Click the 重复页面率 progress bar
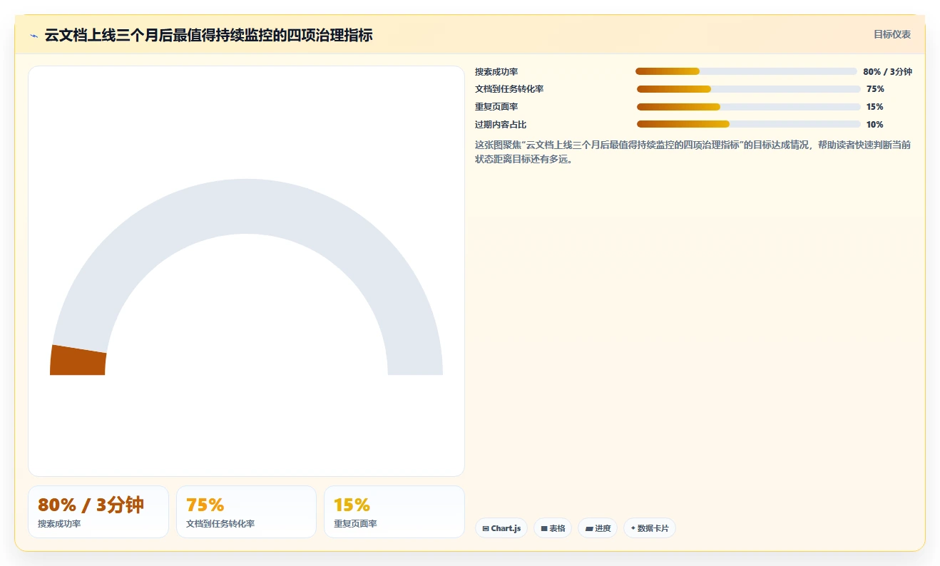This screenshot has height=566, width=940. coord(748,107)
